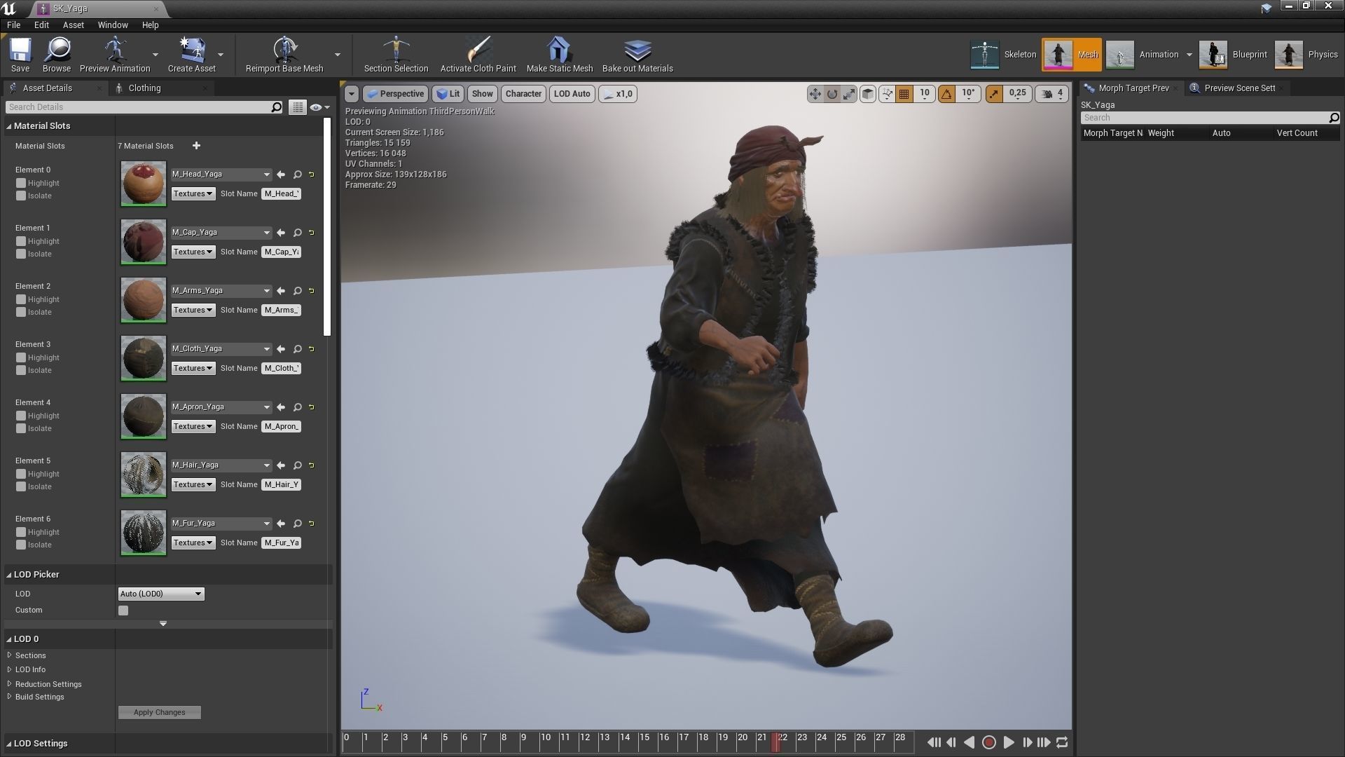The width and height of the screenshot is (1345, 757).
Task: Browse to M_Cap_Yaga with magnifier icon
Action: [x=298, y=233]
